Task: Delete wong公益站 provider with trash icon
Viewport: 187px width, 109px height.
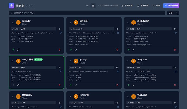Action: pyautogui.click(x=60, y=85)
